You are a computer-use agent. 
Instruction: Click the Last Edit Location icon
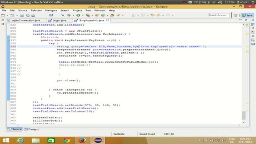[x=152, y=15]
